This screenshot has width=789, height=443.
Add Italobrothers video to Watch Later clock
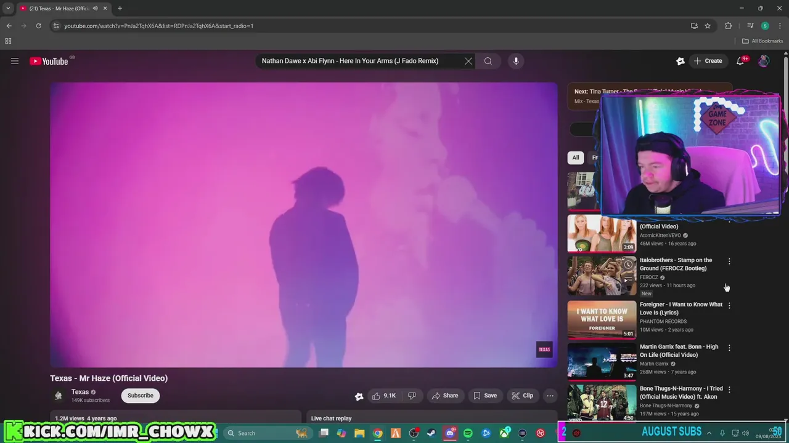pos(628,265)
